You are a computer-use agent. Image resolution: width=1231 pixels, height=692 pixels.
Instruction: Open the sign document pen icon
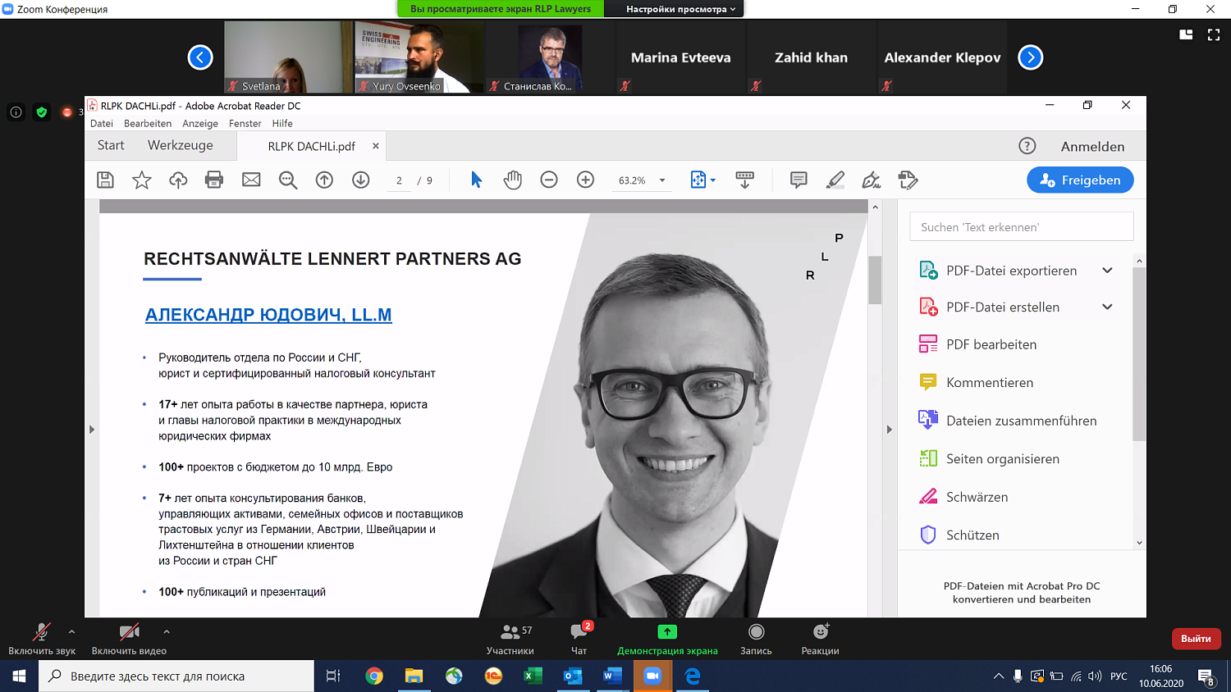click(x=872, y=180)
